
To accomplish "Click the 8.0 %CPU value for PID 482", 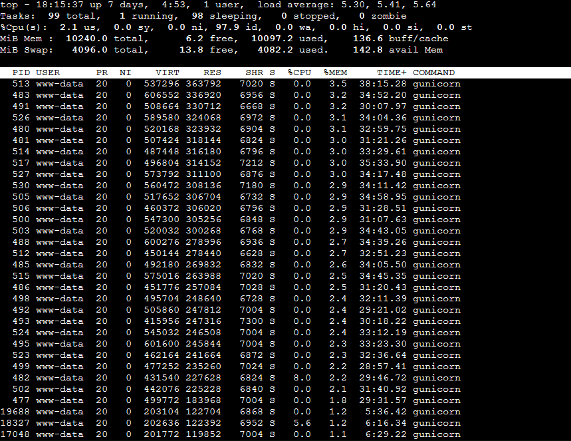I will [302, 378].
